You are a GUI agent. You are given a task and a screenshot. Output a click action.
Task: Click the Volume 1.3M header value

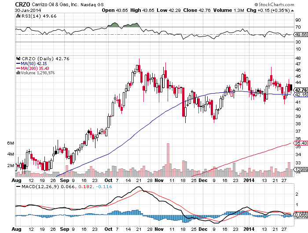point(229,10)
